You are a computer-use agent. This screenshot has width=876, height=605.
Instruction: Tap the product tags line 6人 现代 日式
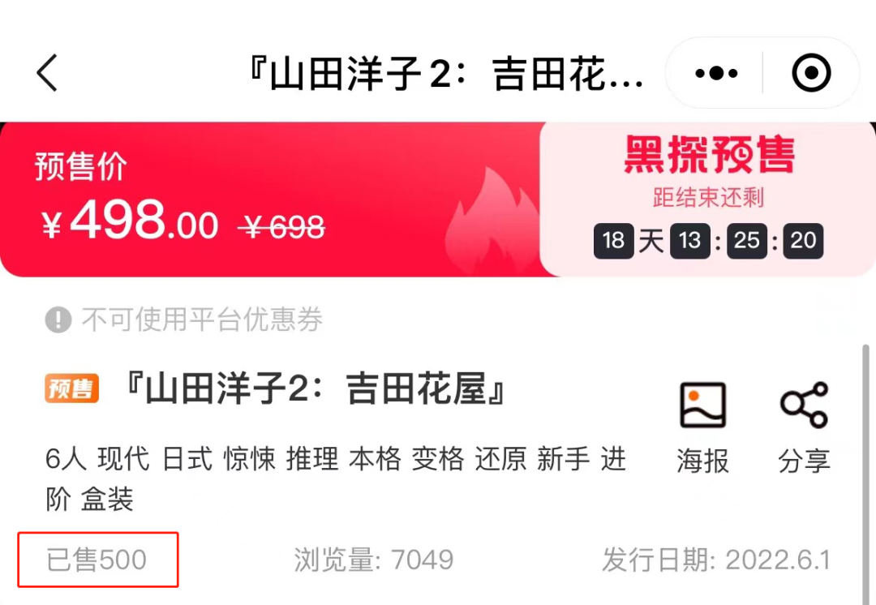336,479
